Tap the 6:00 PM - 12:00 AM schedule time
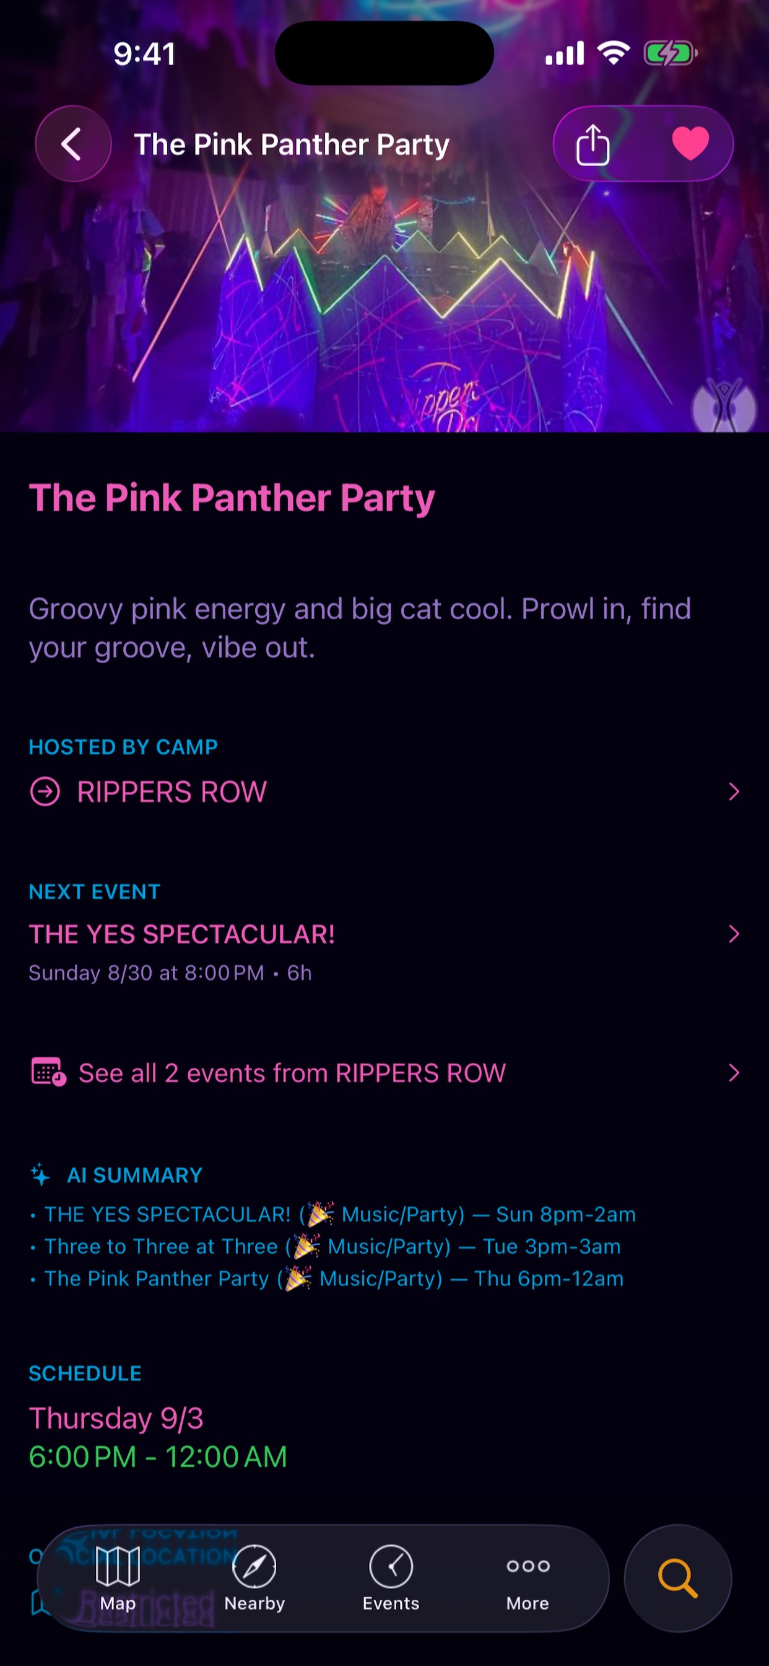The width and height of the screenshot is (769, 1666). pyautogui.click(x=158, y=1457)
